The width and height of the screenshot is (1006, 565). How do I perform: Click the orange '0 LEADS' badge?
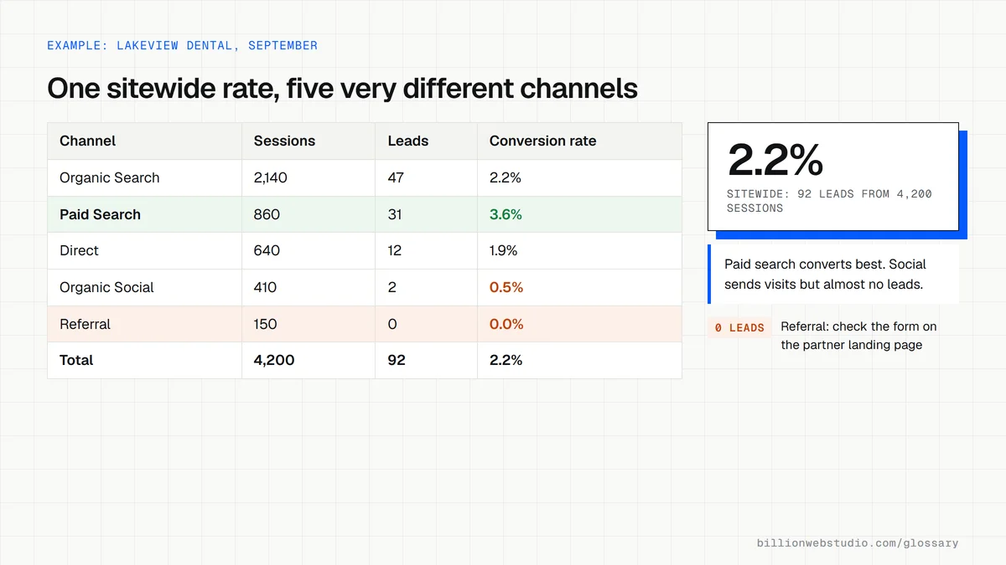[739, 328]
